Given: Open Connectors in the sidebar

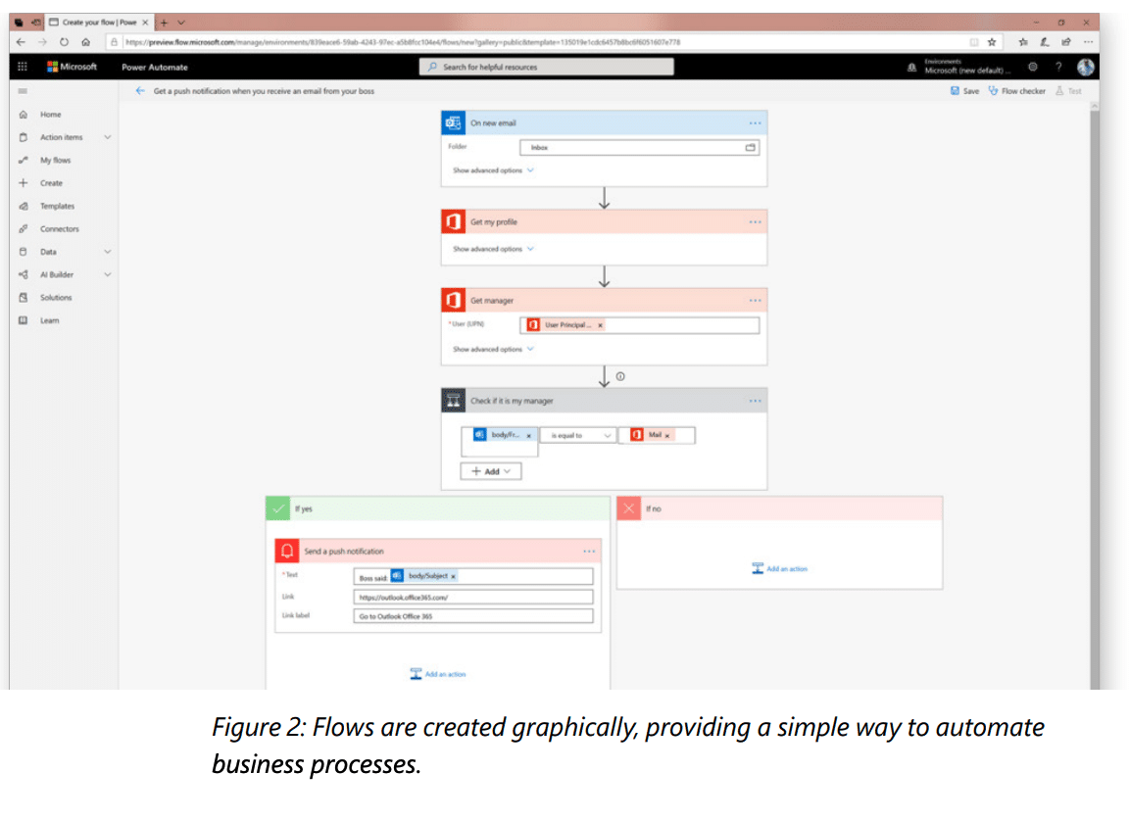Looking at the screenshot, I should [x=59, y=229].
